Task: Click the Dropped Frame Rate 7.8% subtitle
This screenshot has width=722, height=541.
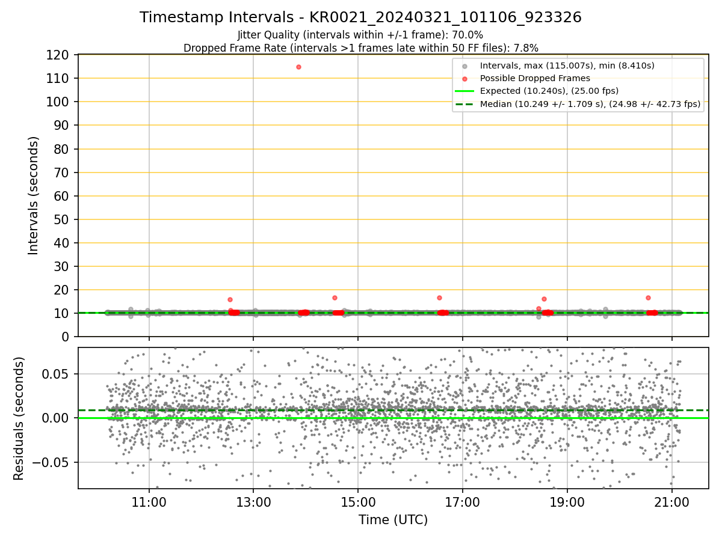Action: [x=360, y=47]
